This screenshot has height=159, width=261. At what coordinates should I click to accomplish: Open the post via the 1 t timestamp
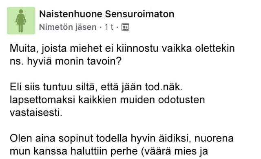[x=109, y=27]
